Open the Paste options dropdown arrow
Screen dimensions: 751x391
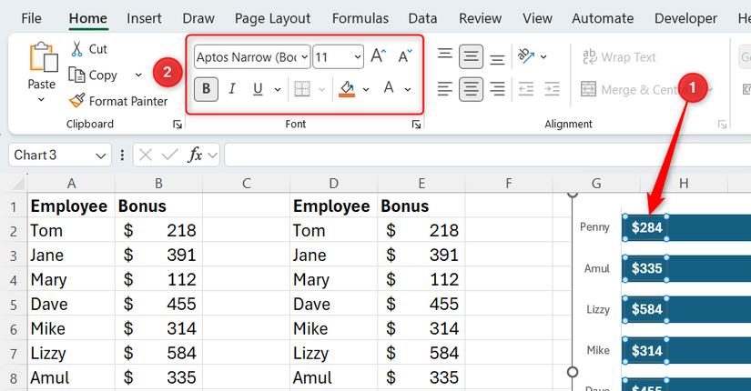[41, 99]
